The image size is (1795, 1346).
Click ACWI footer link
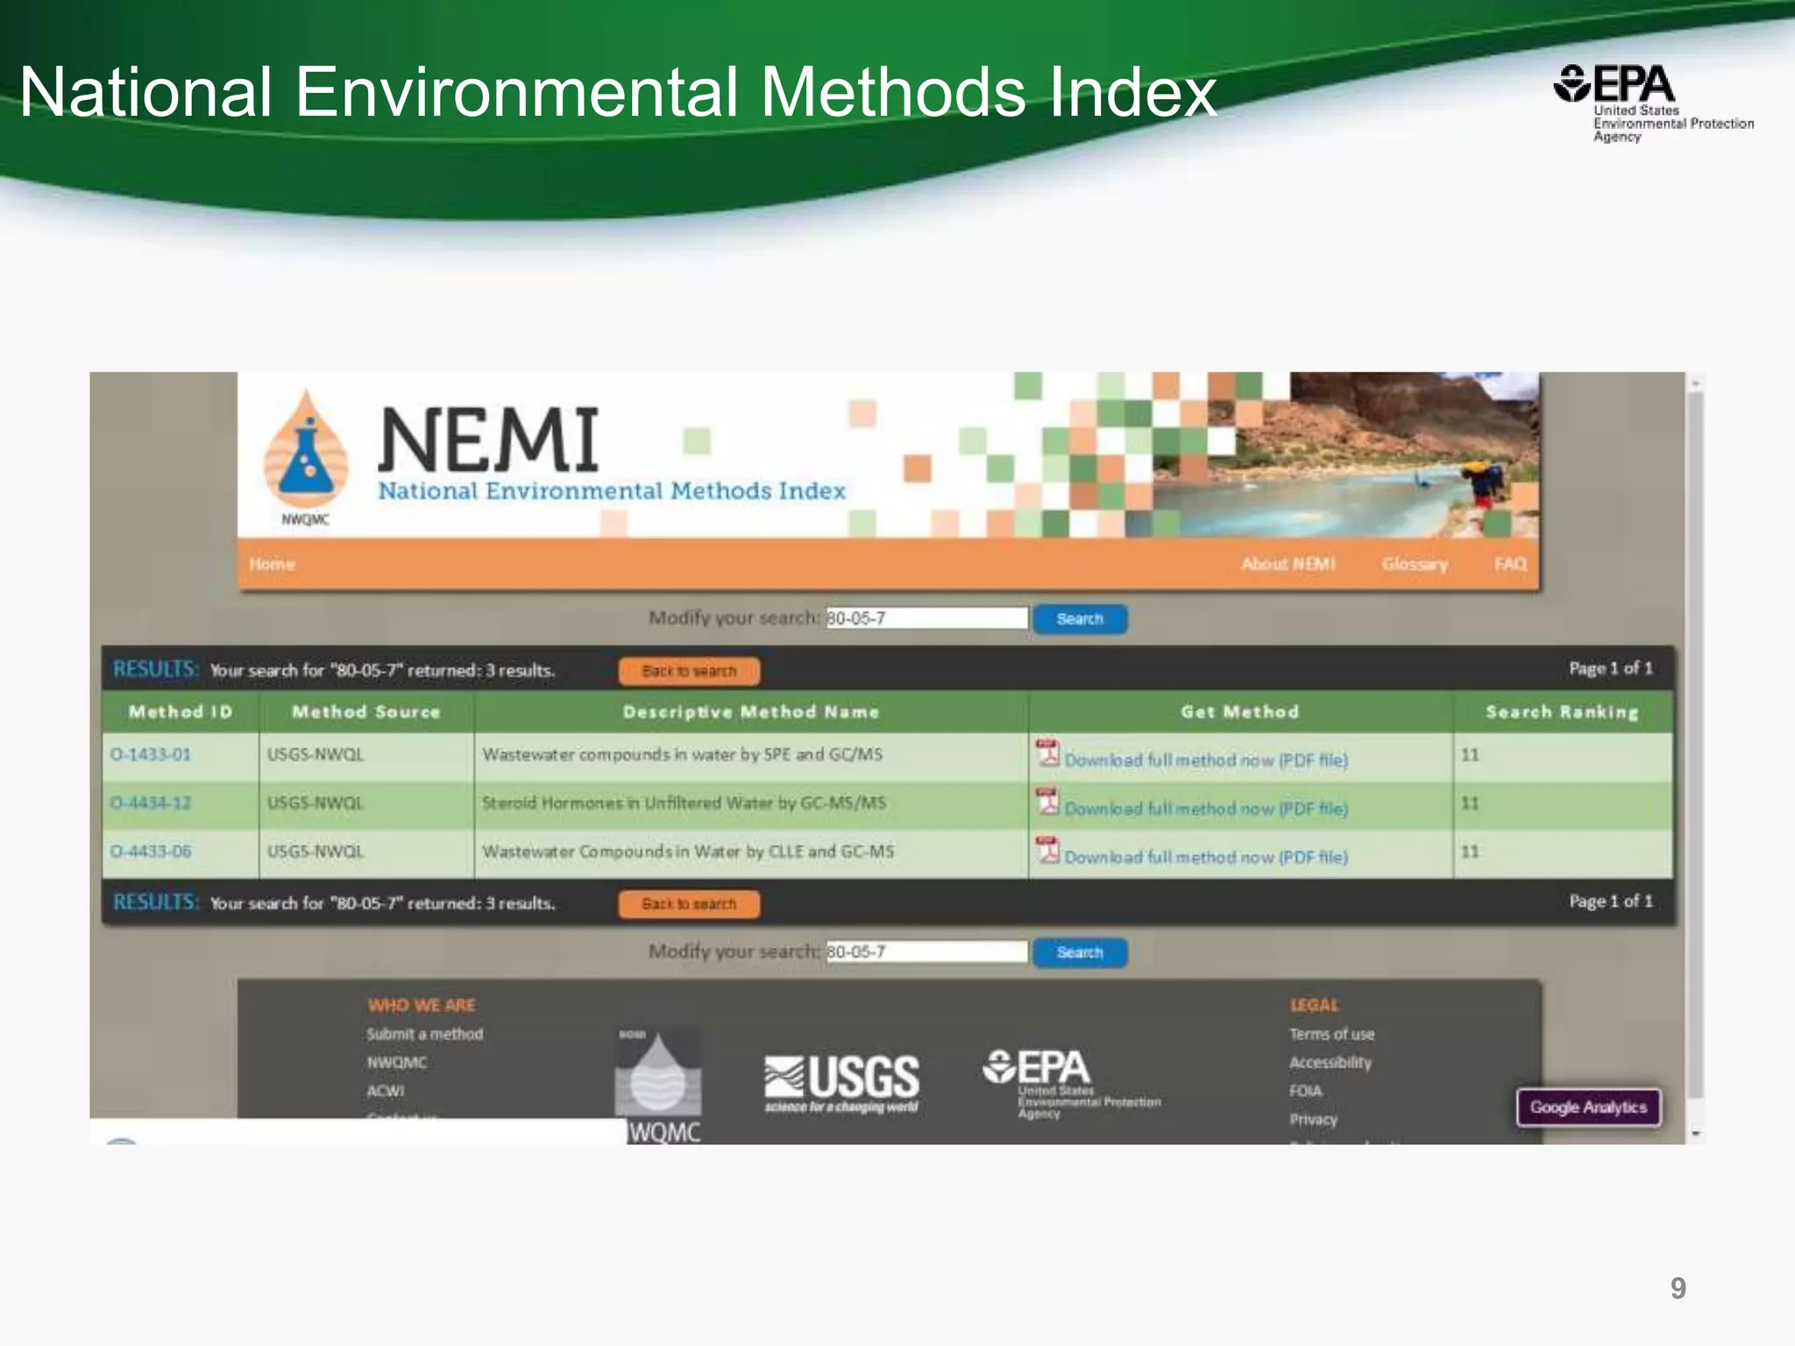pos(386,1091)
